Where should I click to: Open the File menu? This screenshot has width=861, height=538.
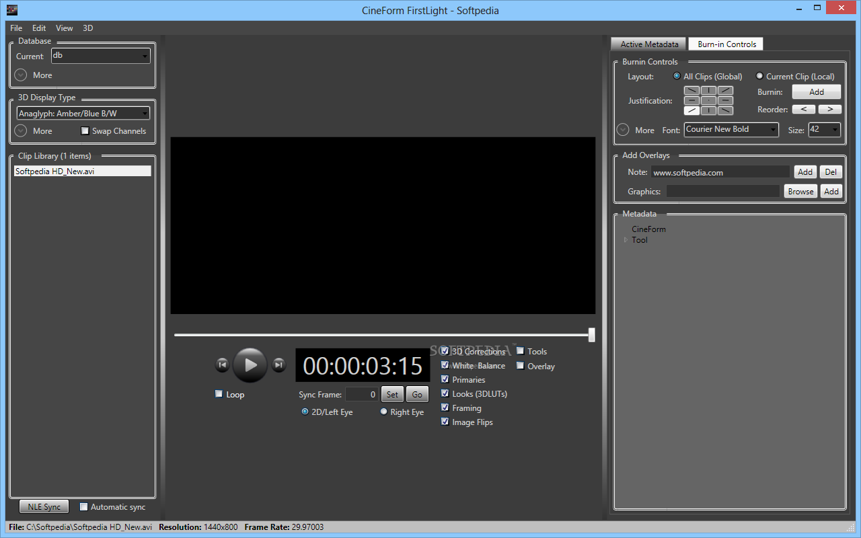[16, 28]
